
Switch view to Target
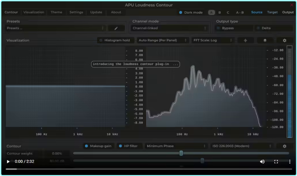coord(272,12)
